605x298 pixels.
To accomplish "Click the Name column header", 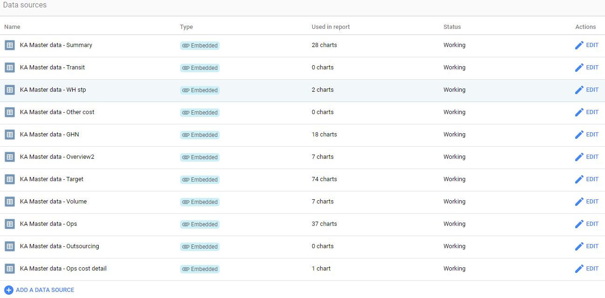I will click(x=12, y=27).
